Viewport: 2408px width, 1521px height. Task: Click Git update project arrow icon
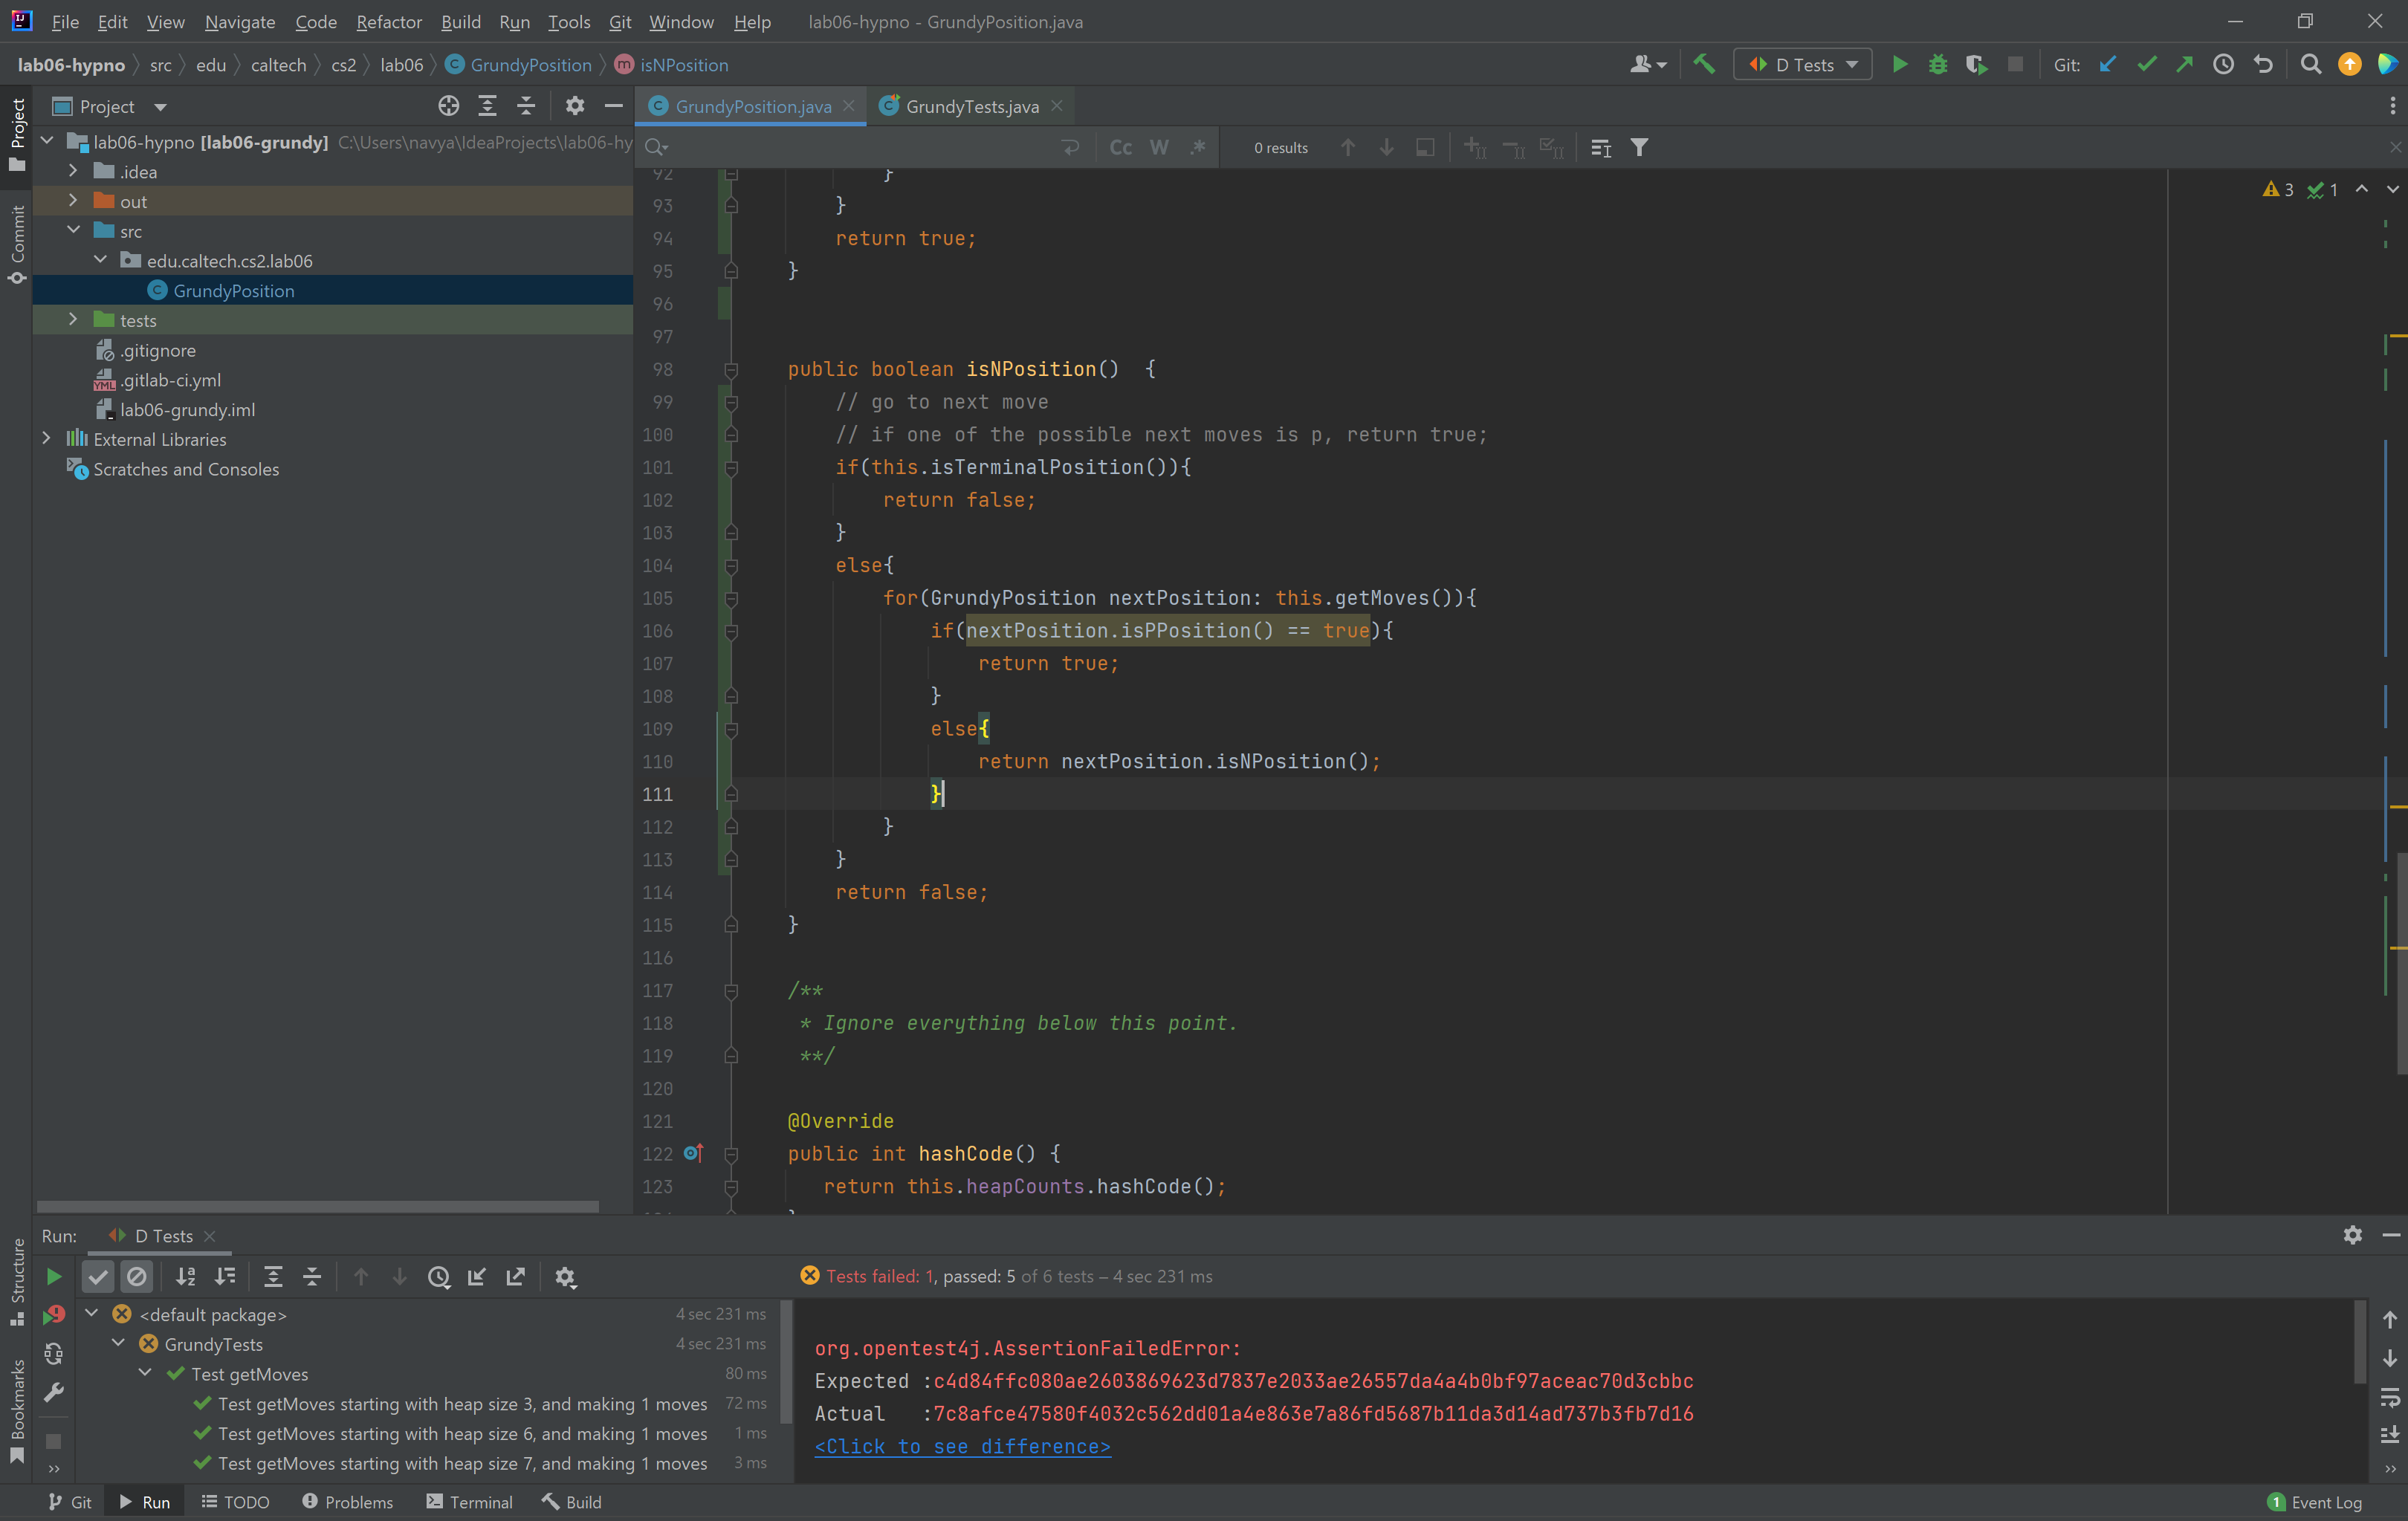click(x=2108, y=65)
